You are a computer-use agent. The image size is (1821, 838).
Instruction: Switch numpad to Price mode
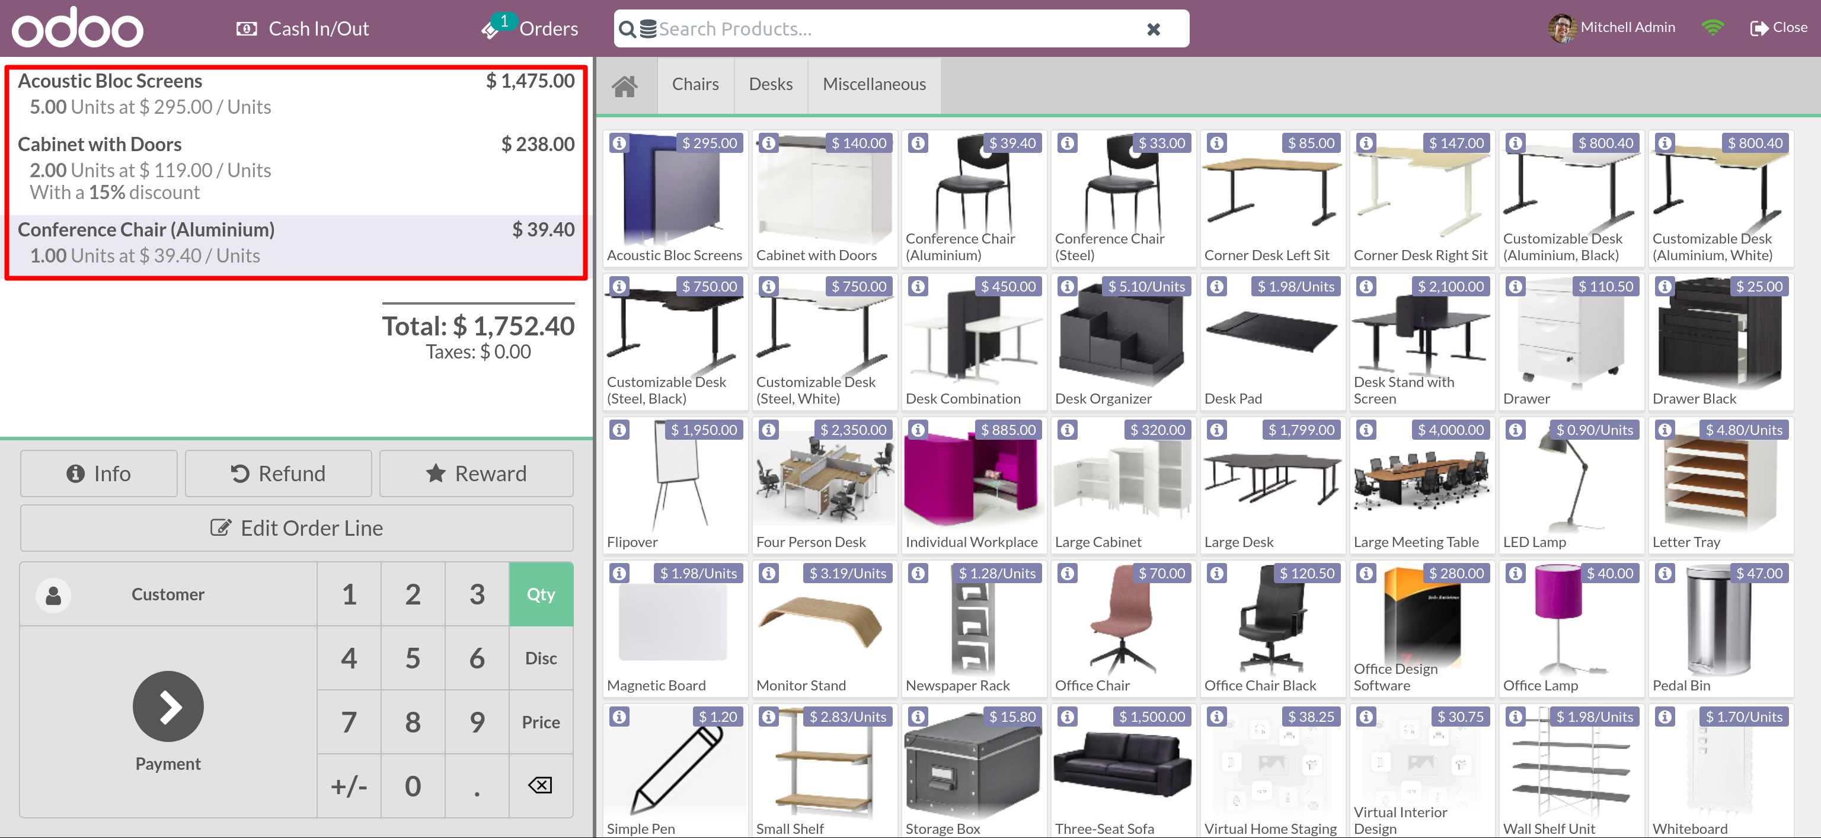pos(541,722)
